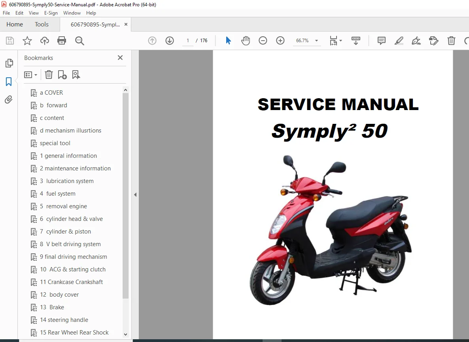Open the Edit menu
469x342 pixels.
tap(19, 13)
